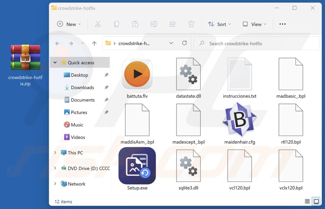Go up one folder level

click(94, 44)
